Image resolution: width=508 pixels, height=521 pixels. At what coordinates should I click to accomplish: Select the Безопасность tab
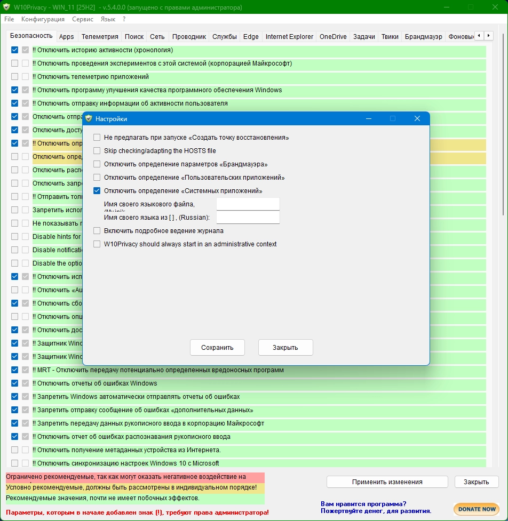pyautogui.click(x=31, y=36)
